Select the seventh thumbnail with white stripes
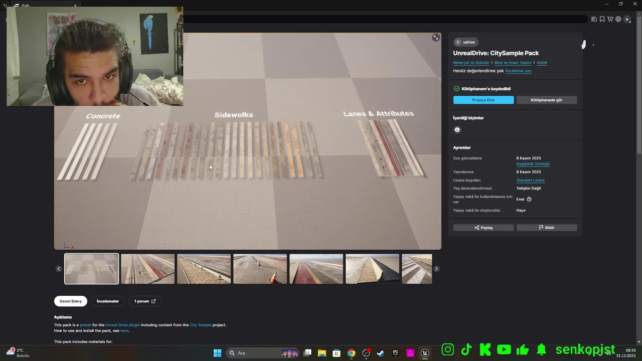Screen dimensions: 642x361 pos(417,269)
